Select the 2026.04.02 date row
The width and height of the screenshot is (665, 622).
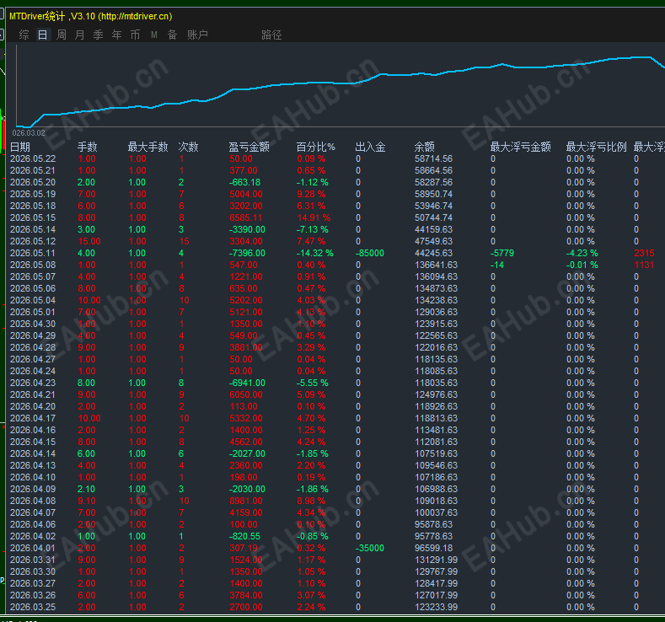337,536
